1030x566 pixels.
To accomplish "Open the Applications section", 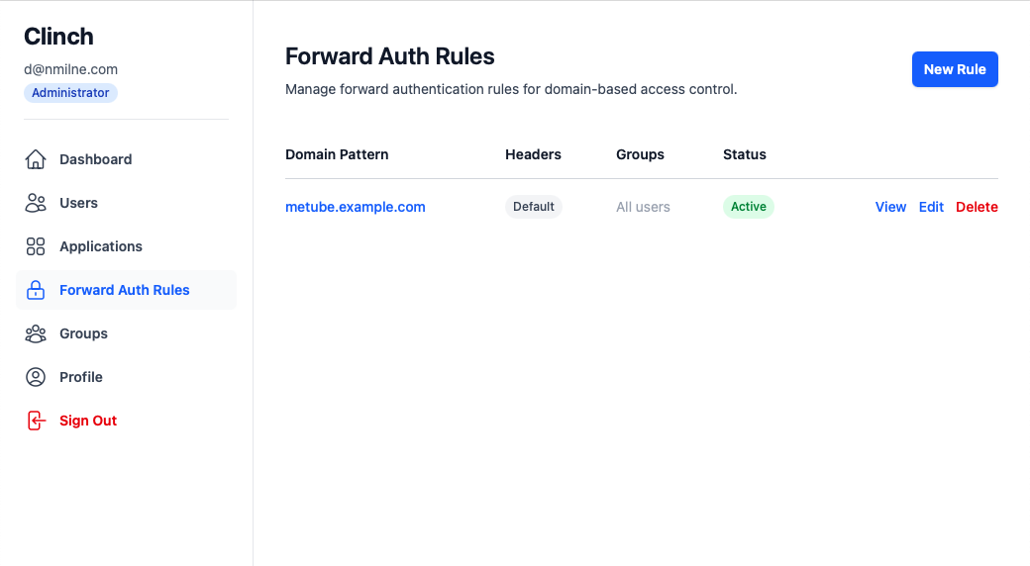I will (101, 246).
